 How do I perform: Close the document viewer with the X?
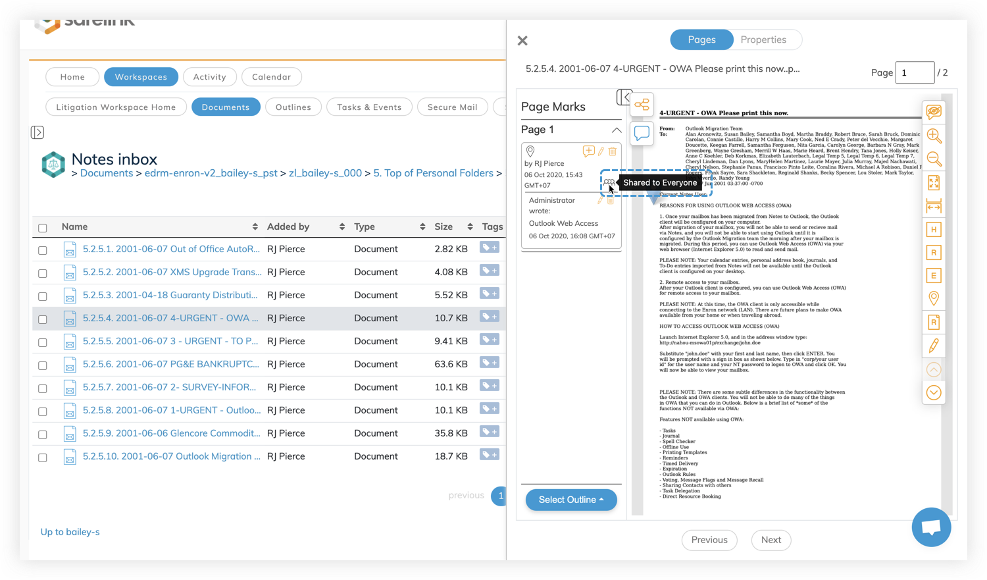coord(522,41)
